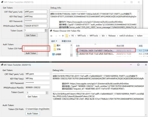Image resolution: width=148 pixels, height=117 pixels.
Task: Click the 此电脑 computer icon
Action: click(53, 54)
